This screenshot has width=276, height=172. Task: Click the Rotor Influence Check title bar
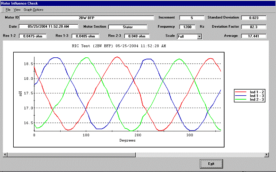pyautogui.click(x=138, y=4)
